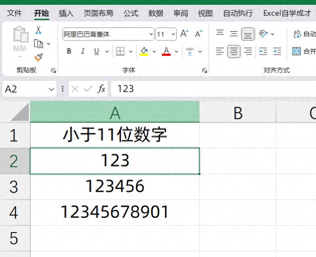
Task: Click the text orientation icon
Action: point(263,34)
